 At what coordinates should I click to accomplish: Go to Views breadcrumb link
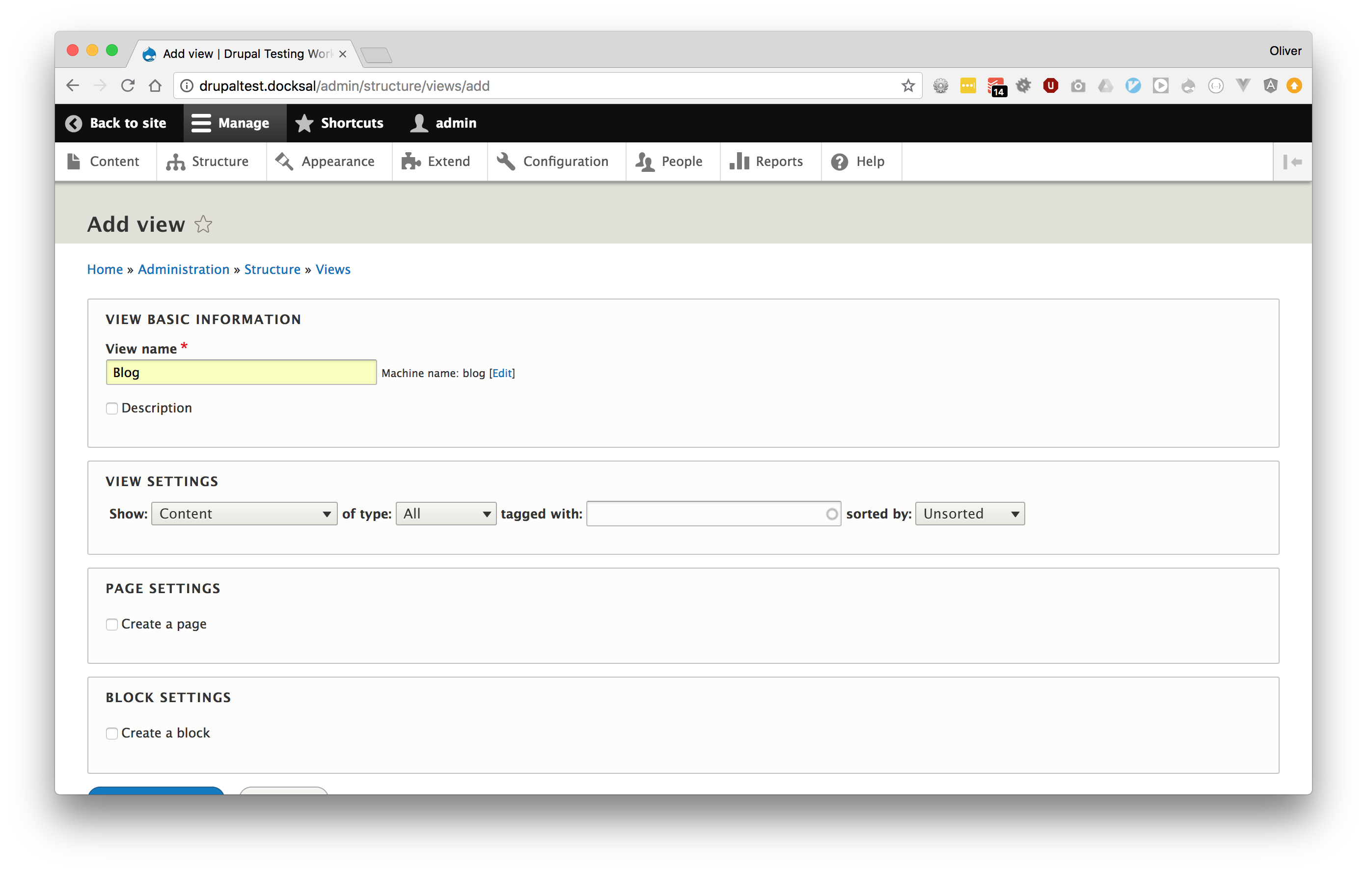coord(333,269)
